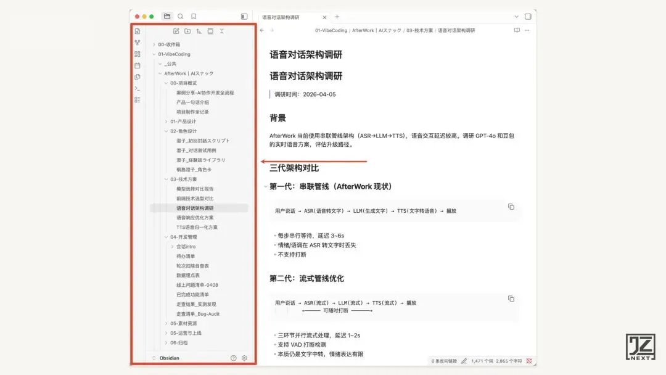
Task: Click the 1,471 个词 word count
Action: (x=482, y=361)
